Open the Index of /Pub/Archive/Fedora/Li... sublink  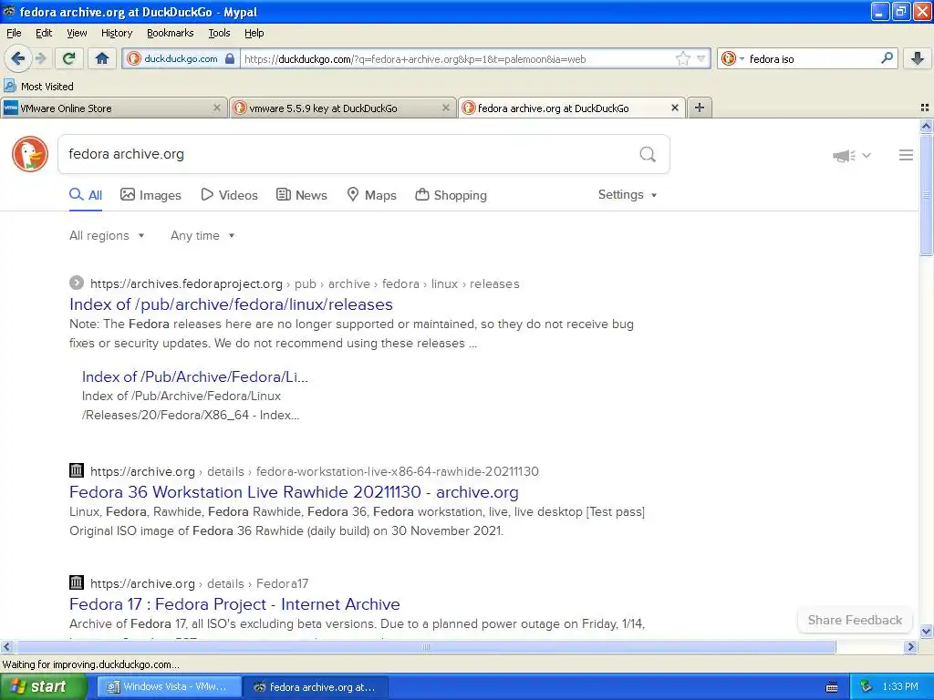pos(195,376)
